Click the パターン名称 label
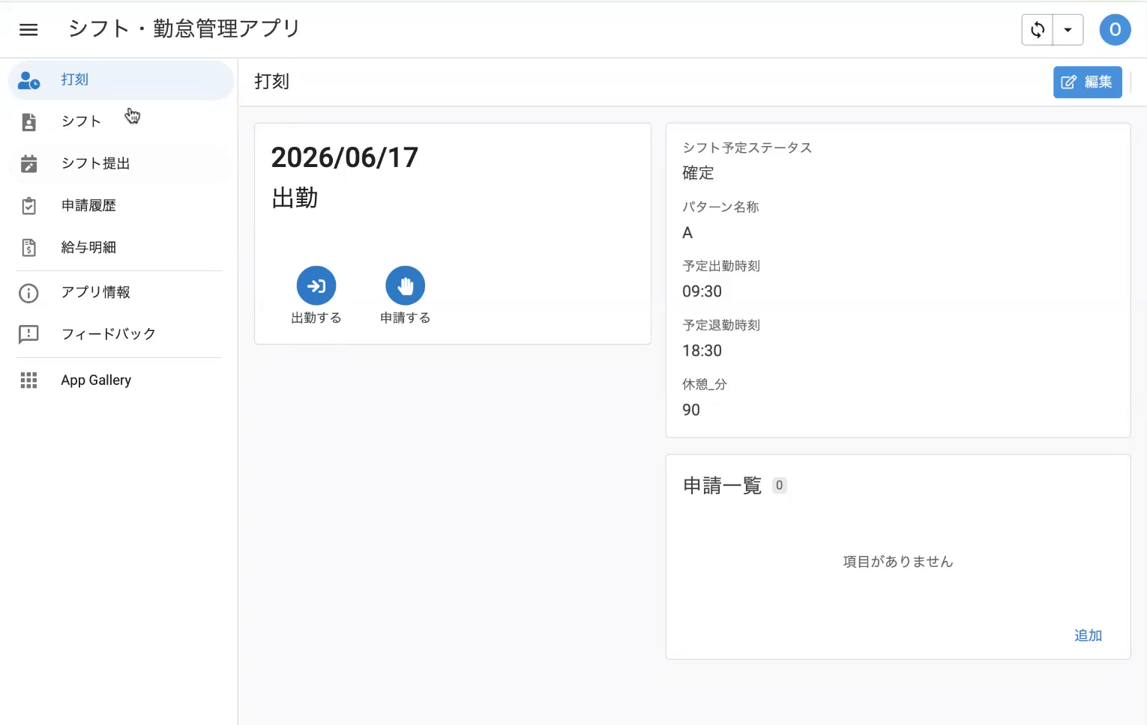1147x725 pixels. [x=720, y=207]
